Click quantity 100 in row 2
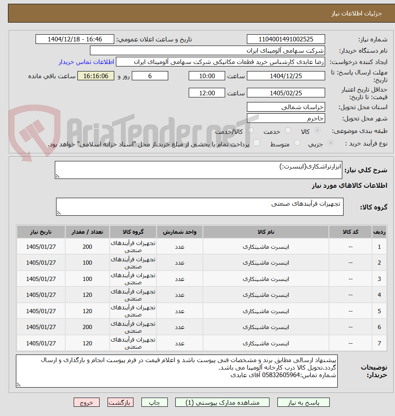 coord(87,263)
